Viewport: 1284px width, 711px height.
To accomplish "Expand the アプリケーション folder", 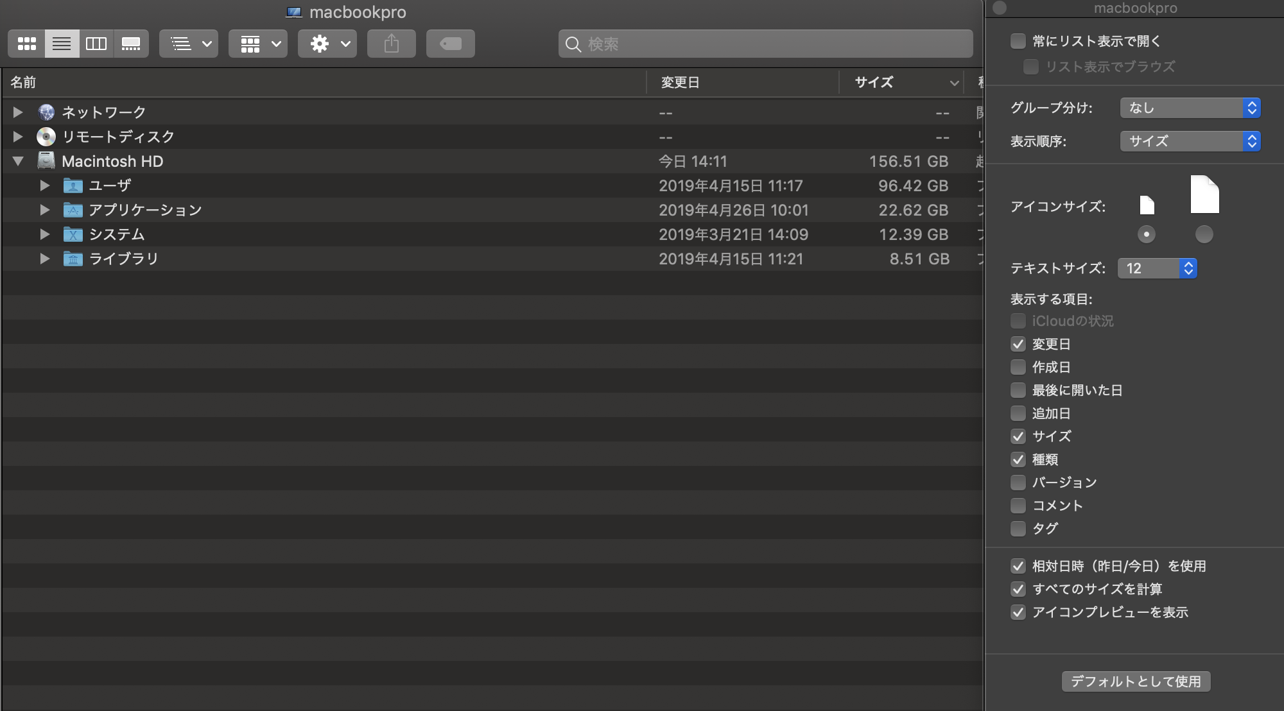I will [x=44, y=210].
